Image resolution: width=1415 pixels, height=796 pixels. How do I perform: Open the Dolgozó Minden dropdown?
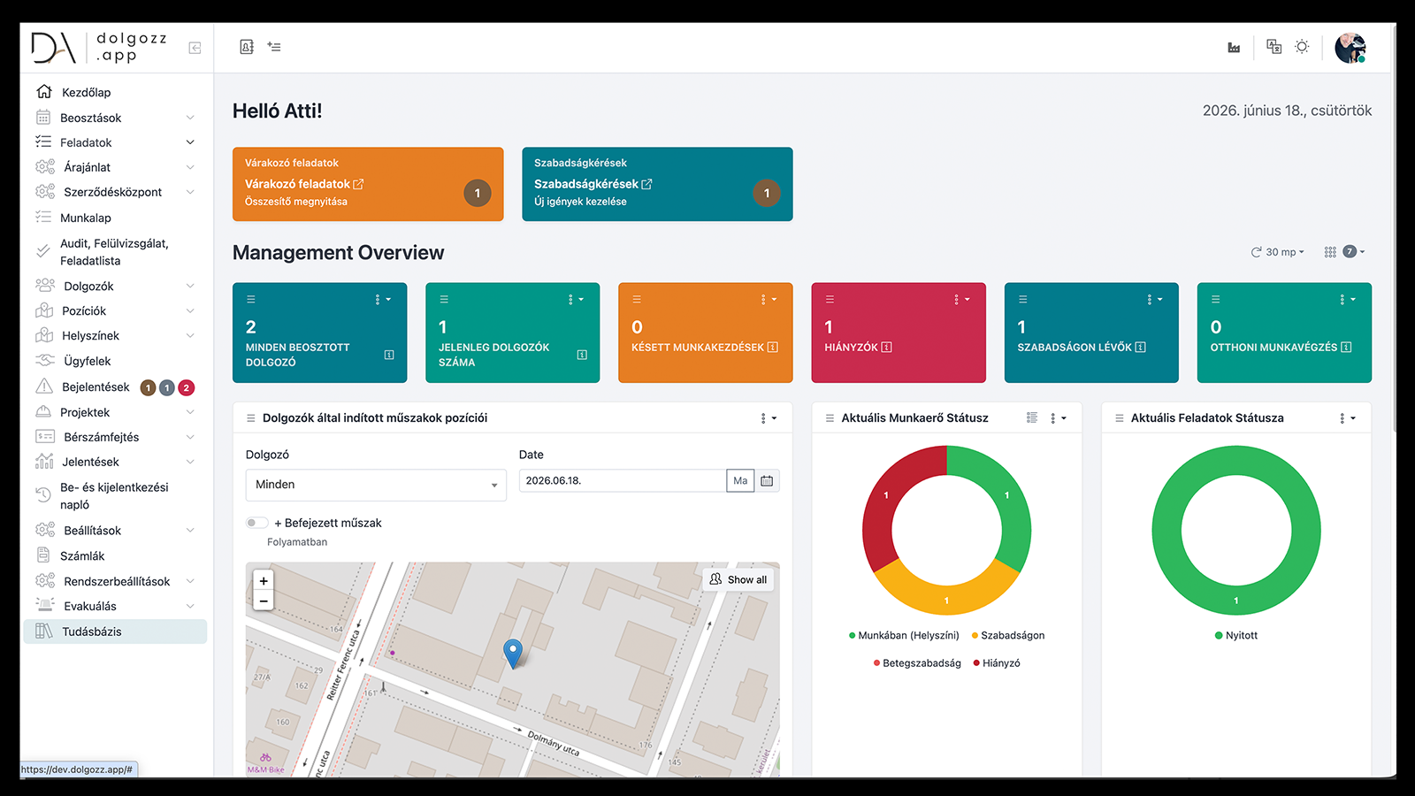coord(376,485)
